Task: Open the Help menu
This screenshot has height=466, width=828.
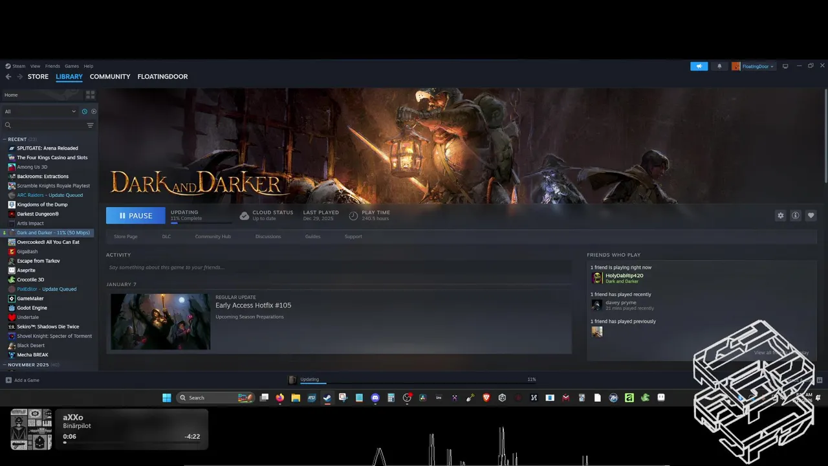Action: pyautogui.click(x=89, y=66)
